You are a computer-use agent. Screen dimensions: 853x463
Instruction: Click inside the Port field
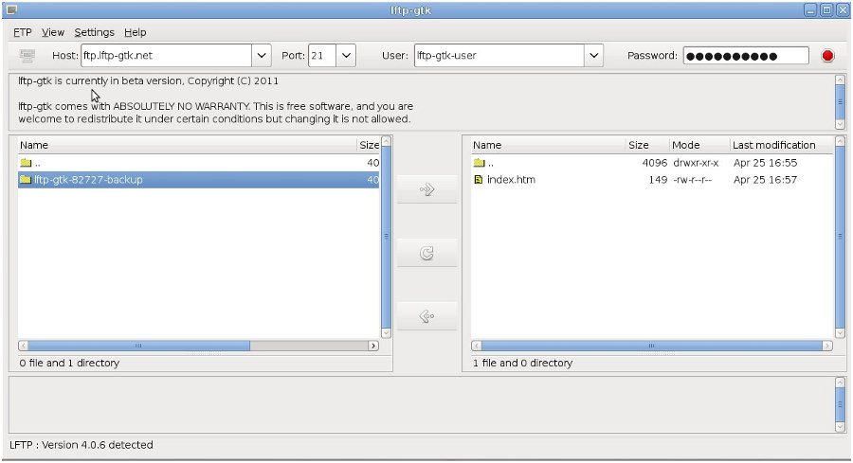(x=322, y=56)
